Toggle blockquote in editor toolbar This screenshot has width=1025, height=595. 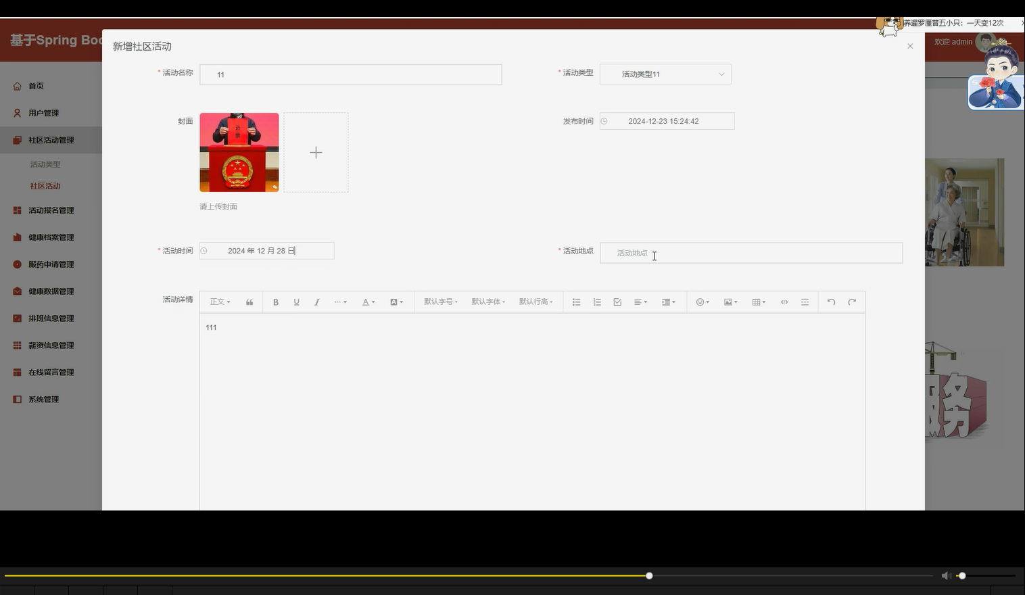[x=249, y=302]
